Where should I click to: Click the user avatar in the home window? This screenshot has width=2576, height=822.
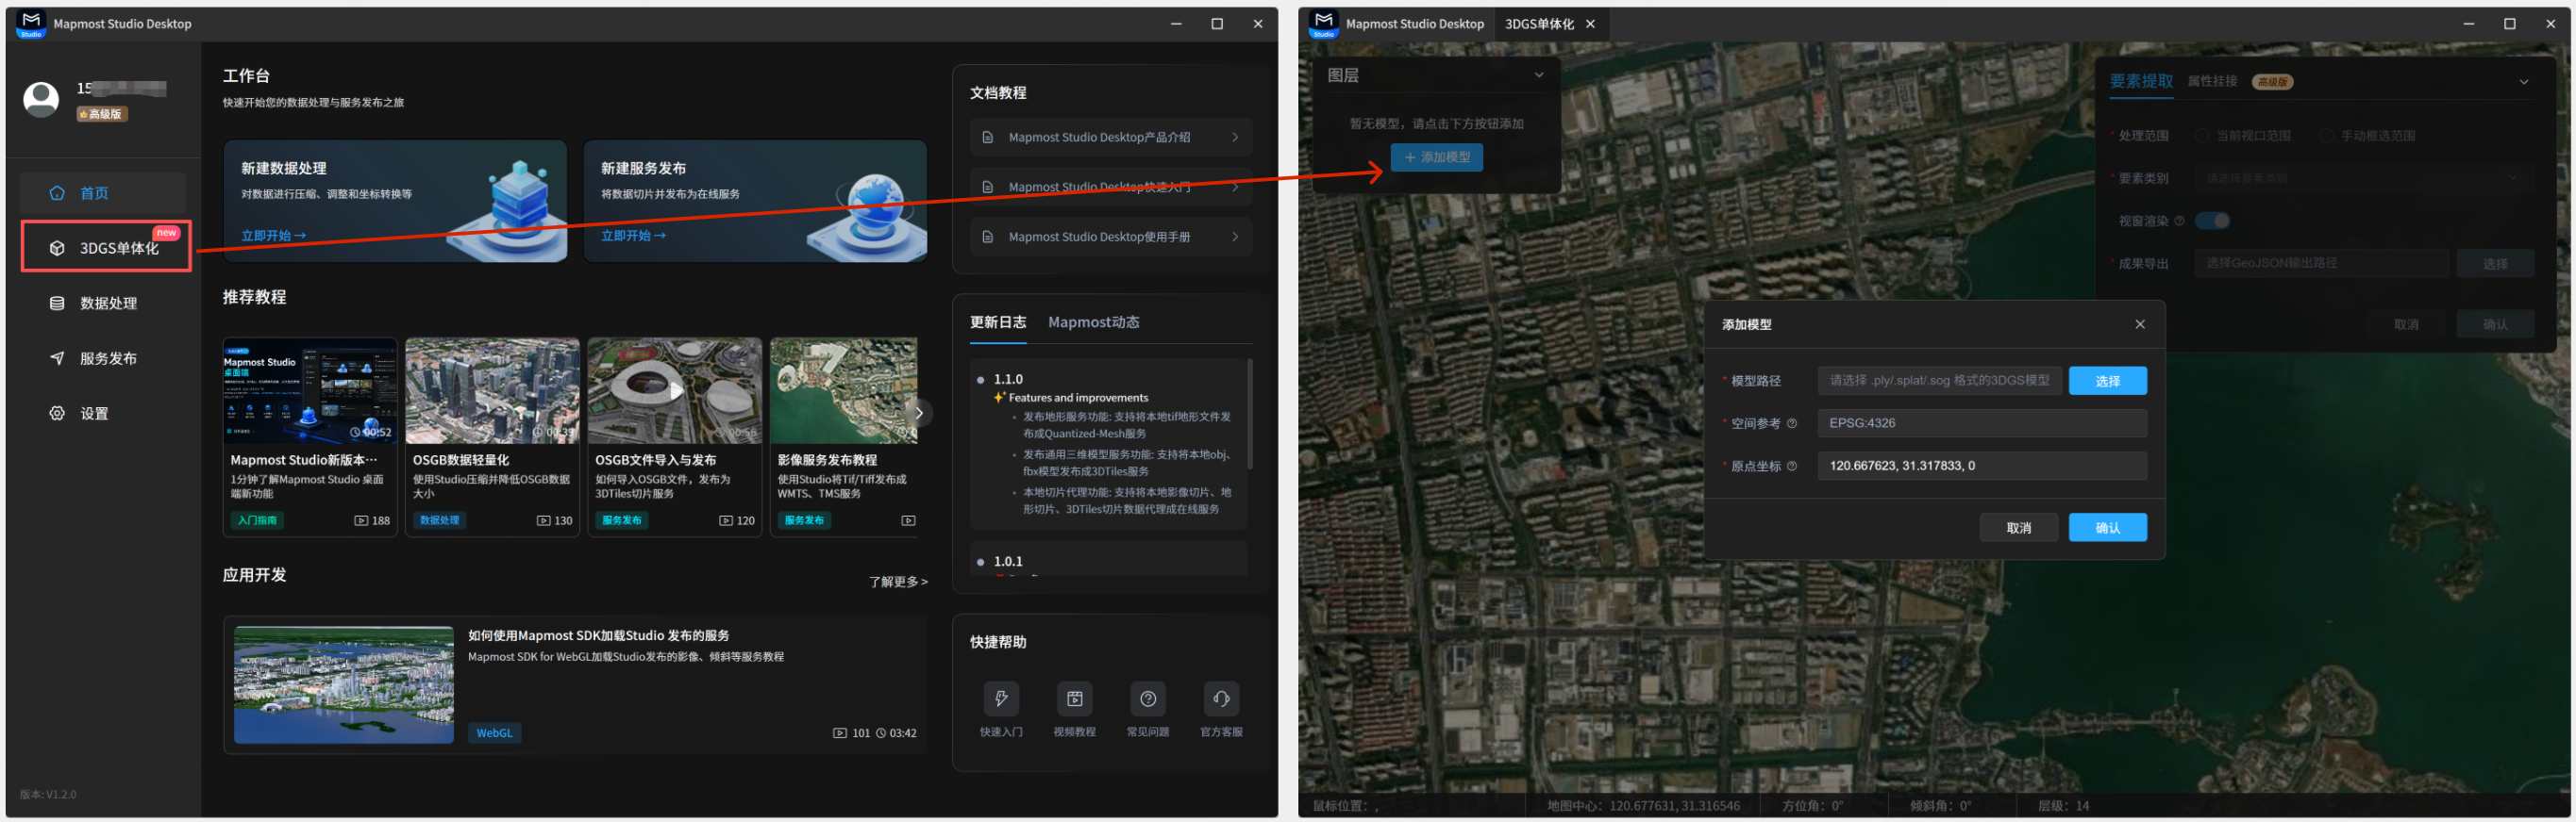click(41, 99)
